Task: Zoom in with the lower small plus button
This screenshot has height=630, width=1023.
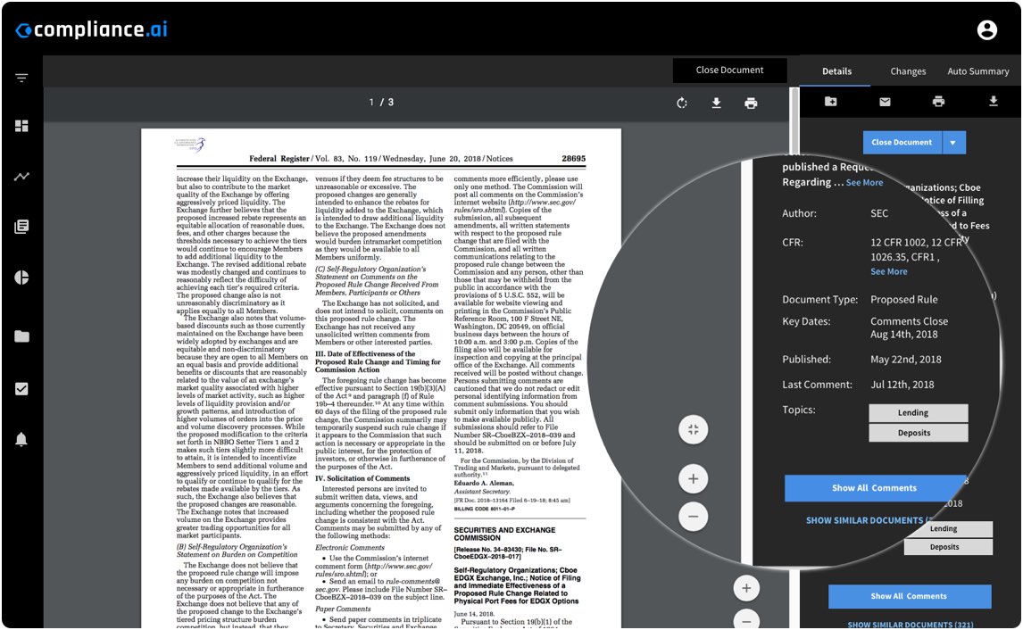Action: [746, 588]
